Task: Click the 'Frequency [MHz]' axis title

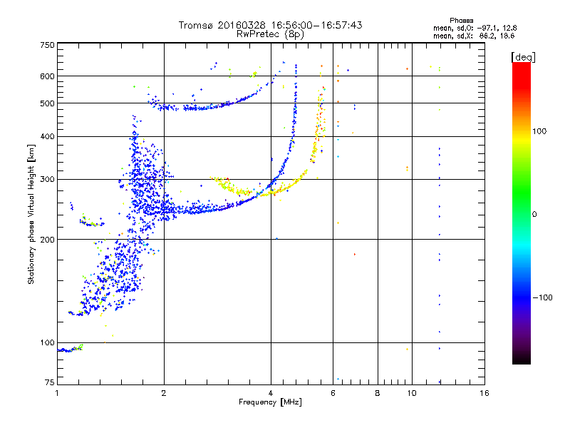Action: coord(270,402)
